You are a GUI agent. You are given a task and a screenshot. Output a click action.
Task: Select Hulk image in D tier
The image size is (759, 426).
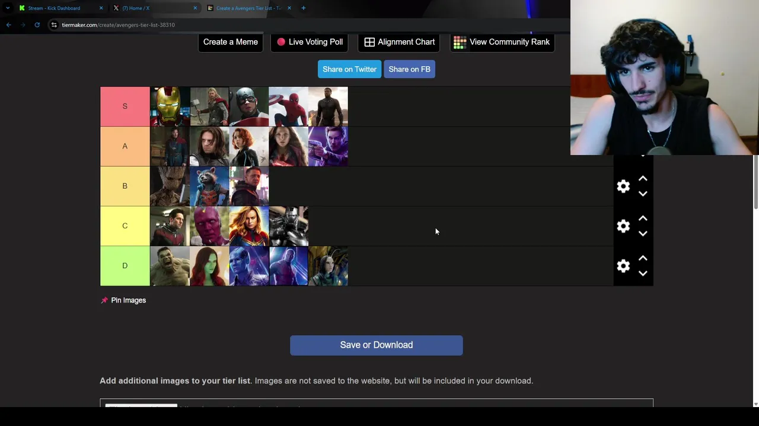point(170,266)
